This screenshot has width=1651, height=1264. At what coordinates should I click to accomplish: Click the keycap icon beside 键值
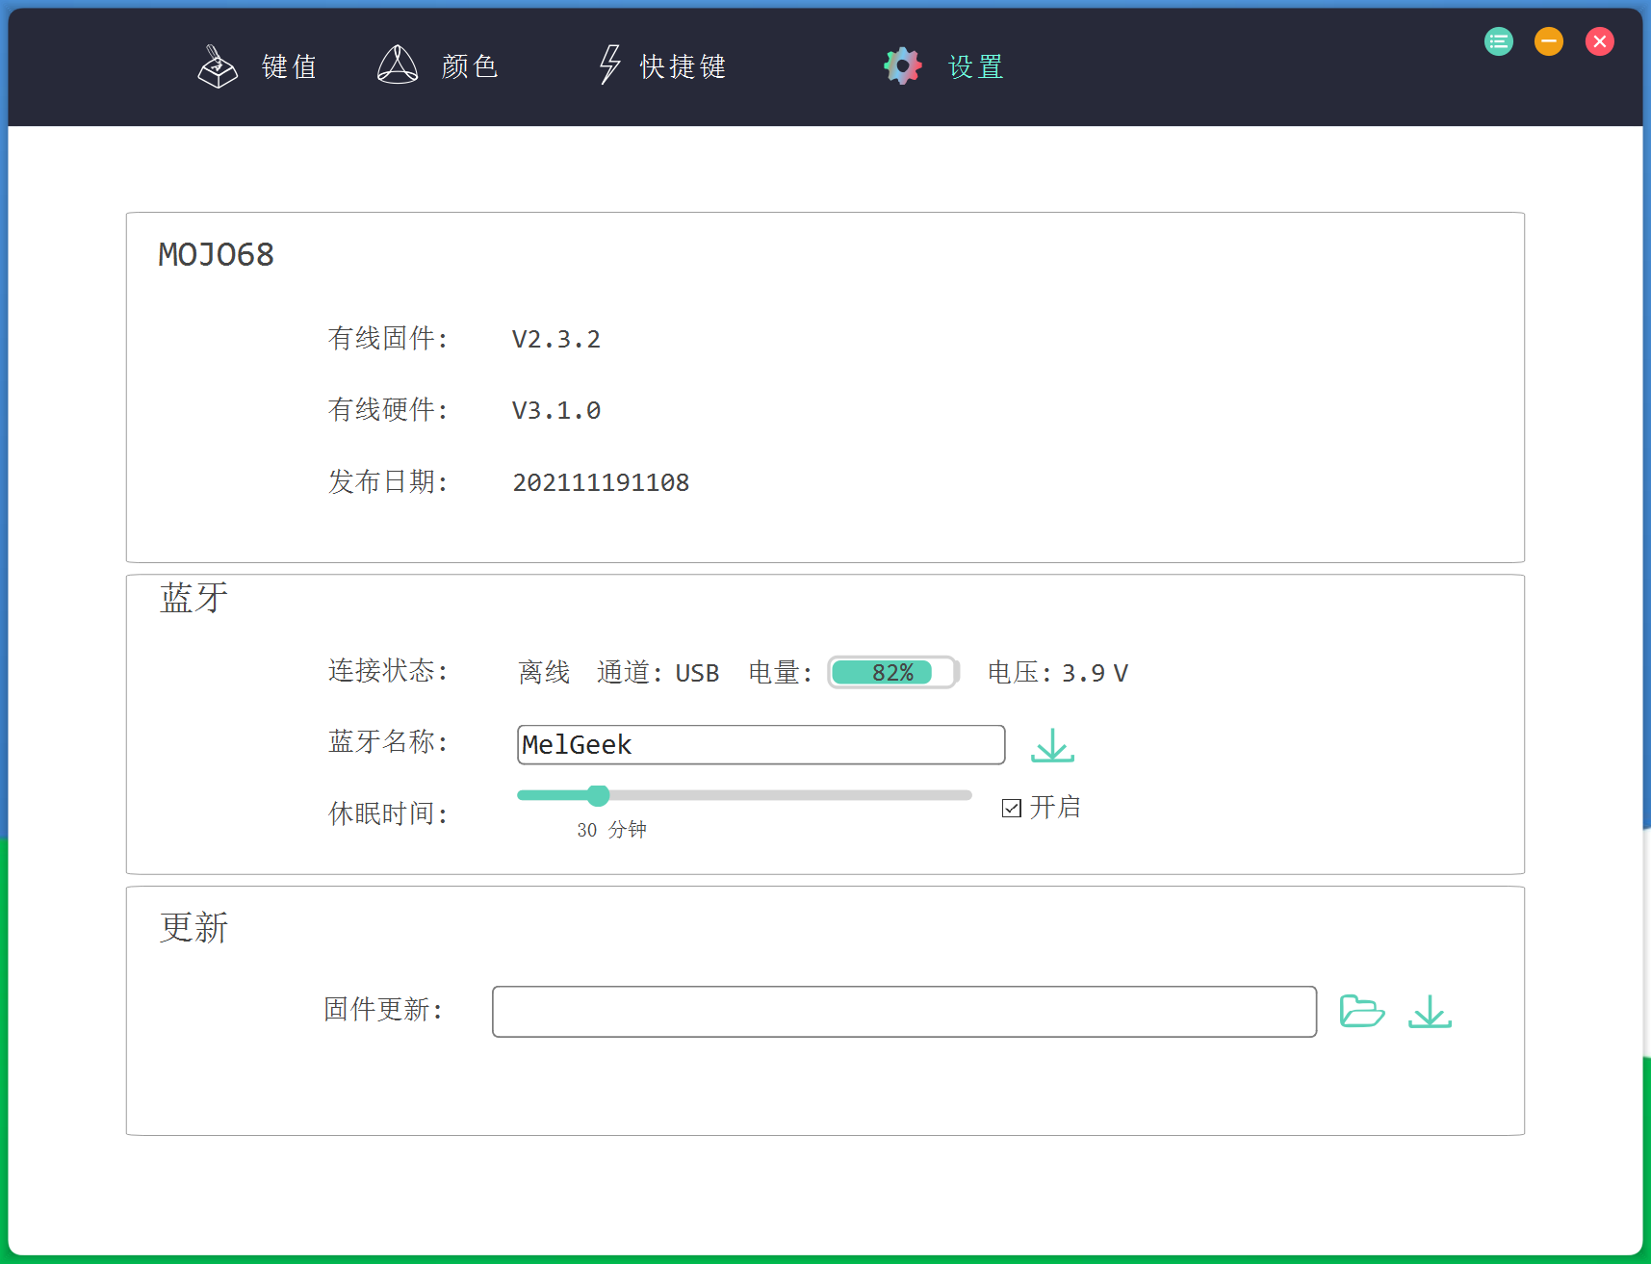(x=218, y=66)
